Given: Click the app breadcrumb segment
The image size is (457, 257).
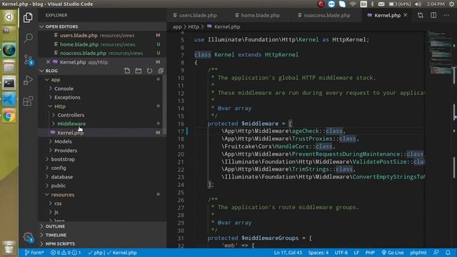Looking at the screenshot, I should [177, 27].
